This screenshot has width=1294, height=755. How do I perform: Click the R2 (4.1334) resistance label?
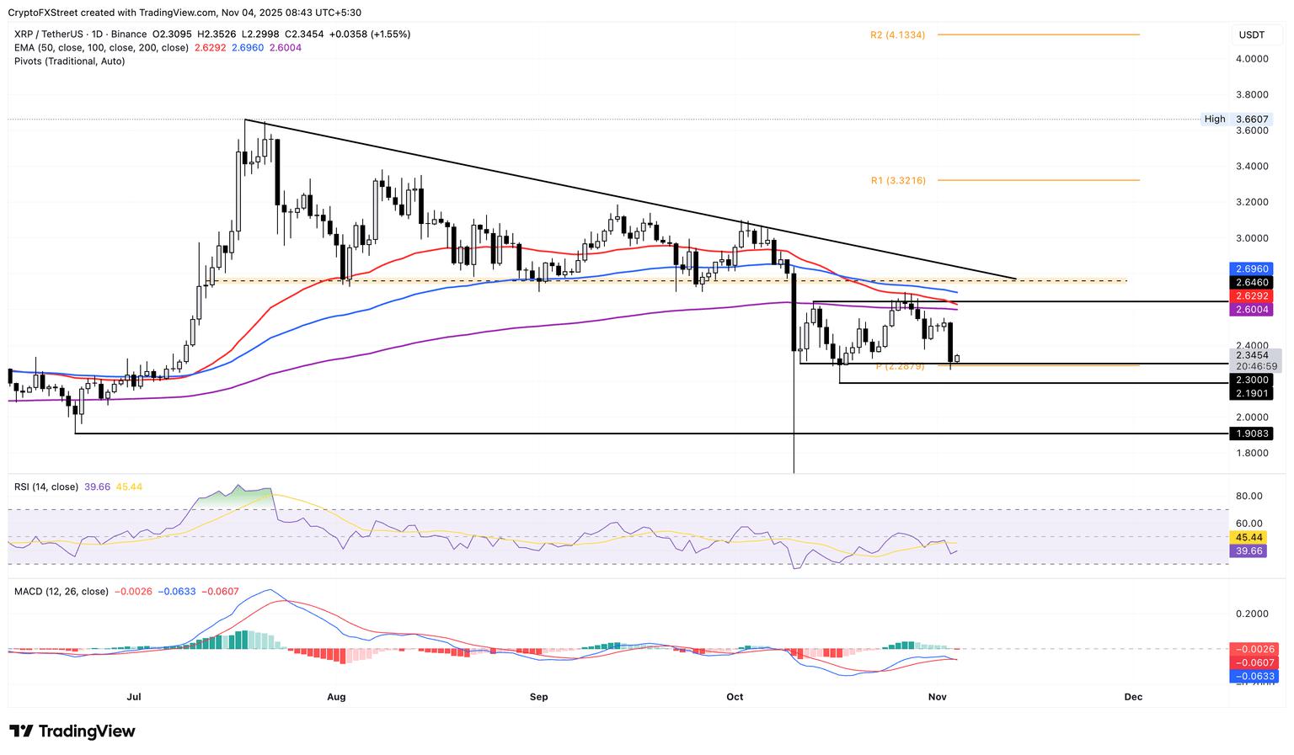click(x=897, y=35)
